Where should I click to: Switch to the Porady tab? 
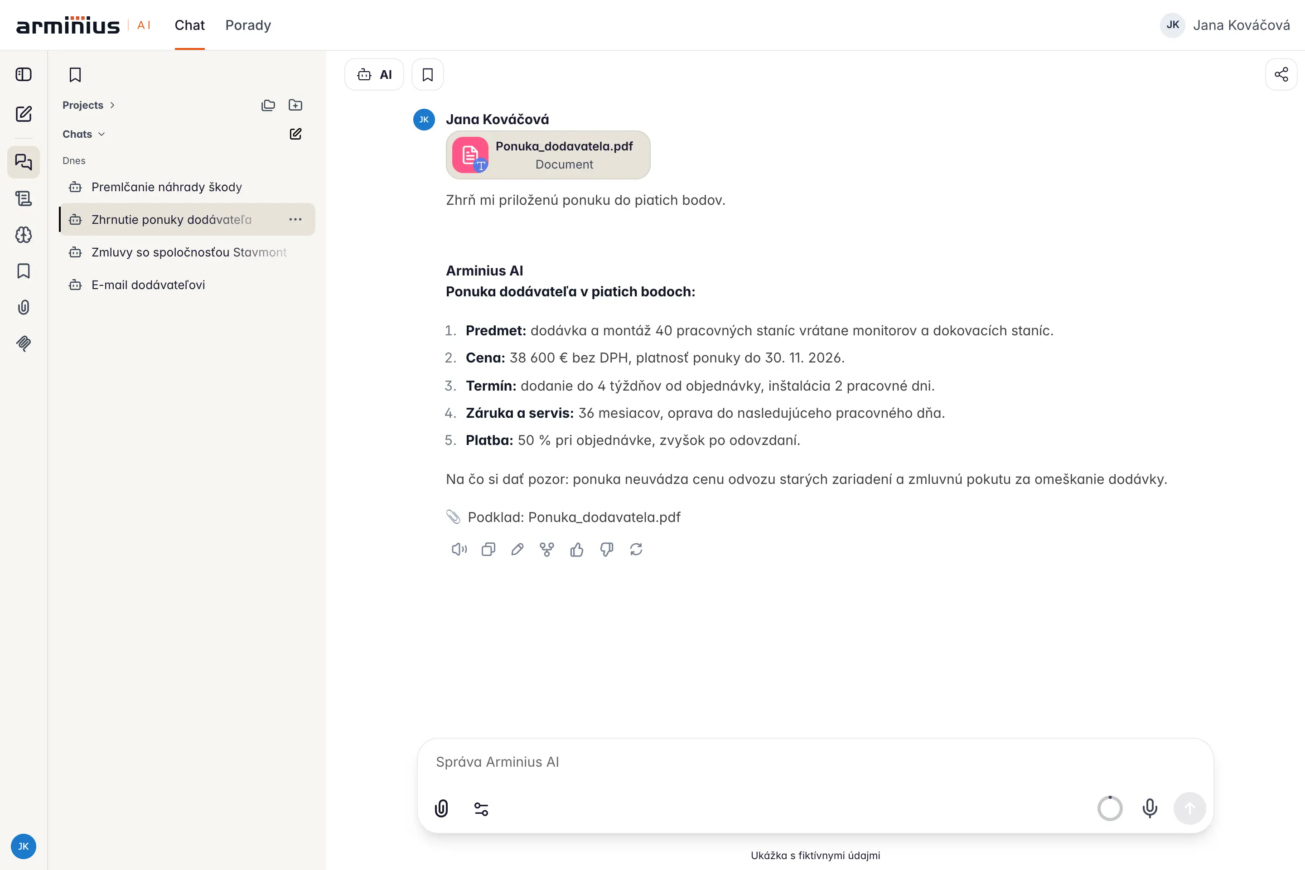[248, 25]
